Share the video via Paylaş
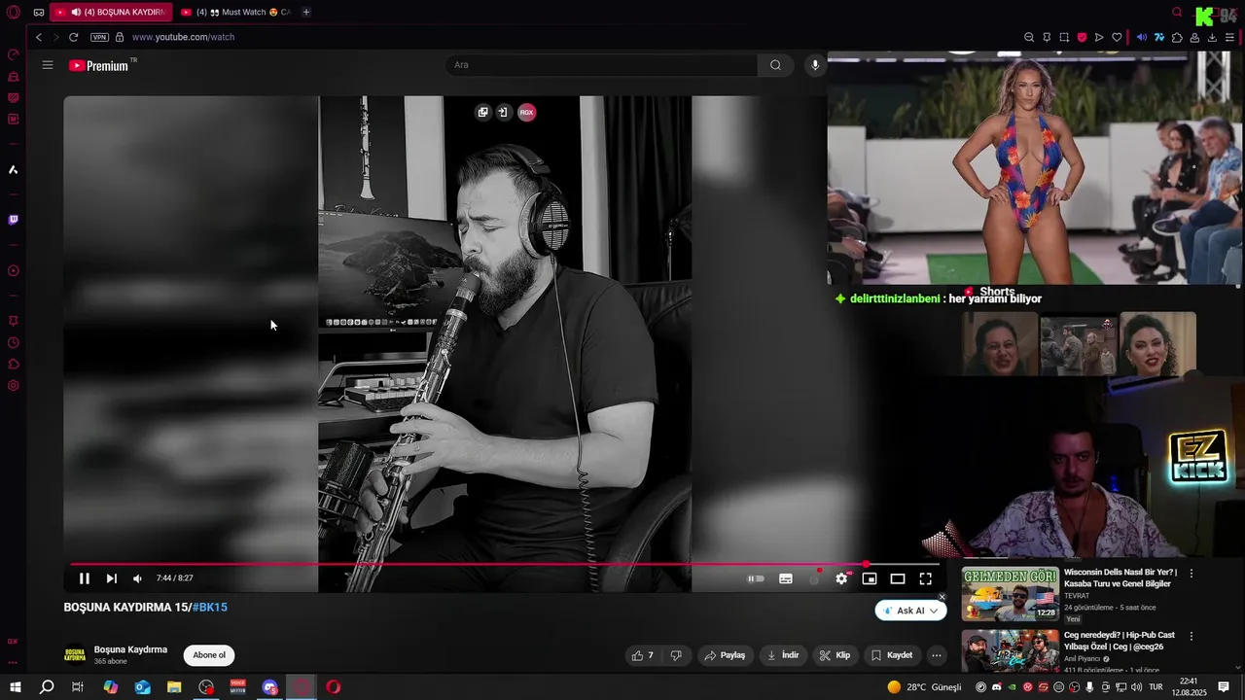The height and width of the screenshot is (700, 1245). click(x=725, y=655)
